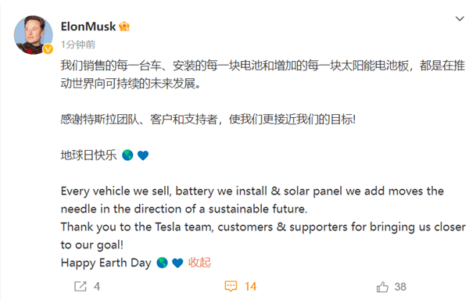Click the comment count 14
This screenshot has width=469, height=300.
250,287
